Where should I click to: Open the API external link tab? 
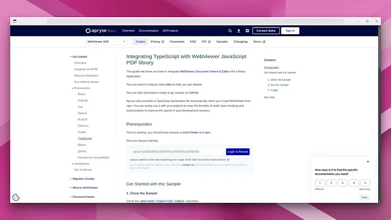click(x=206, y=42)
